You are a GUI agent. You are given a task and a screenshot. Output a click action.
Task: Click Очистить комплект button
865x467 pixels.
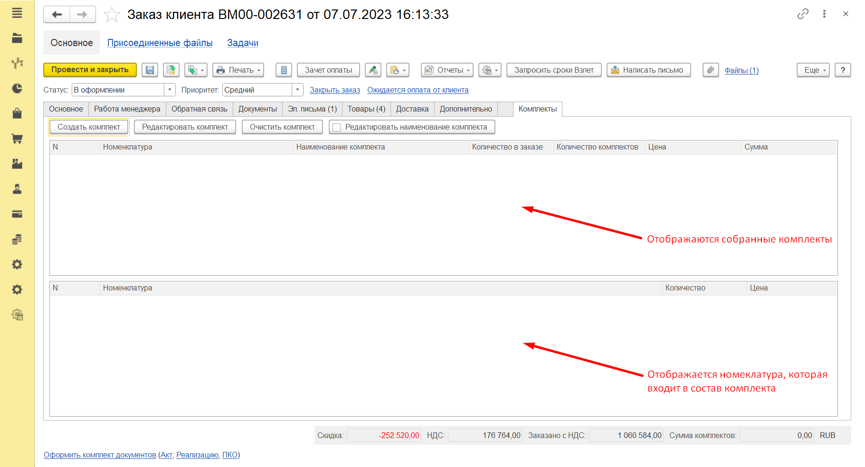282,127
